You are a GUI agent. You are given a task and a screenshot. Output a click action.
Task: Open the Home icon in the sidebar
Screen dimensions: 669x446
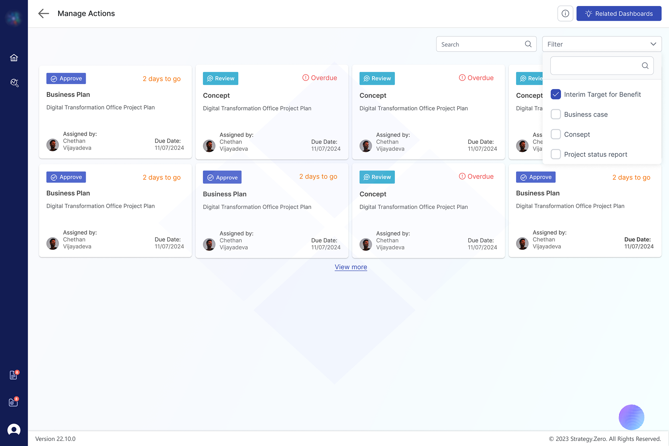(x=14, y=57)
